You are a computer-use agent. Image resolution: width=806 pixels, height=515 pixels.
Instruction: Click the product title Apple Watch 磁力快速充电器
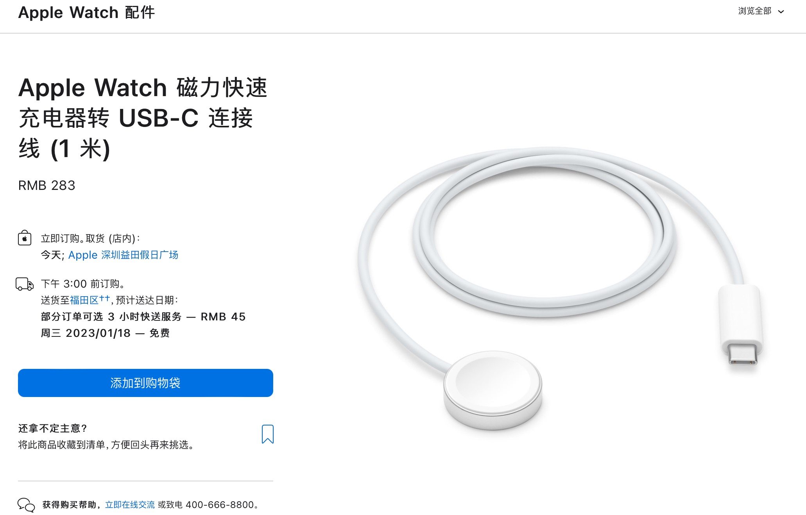[x=143, y=118]
